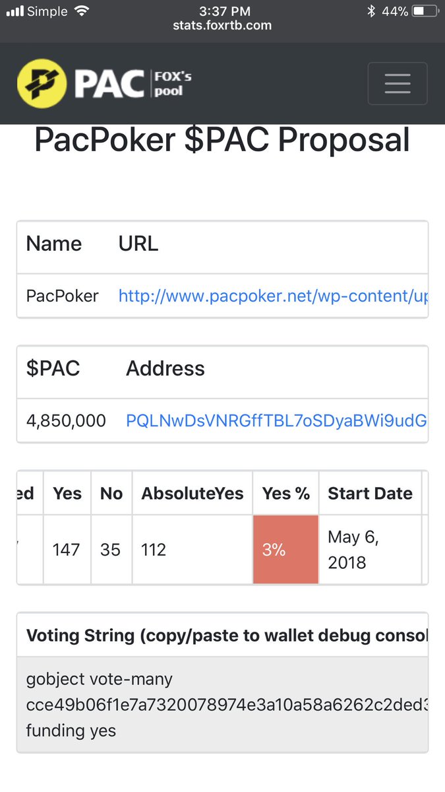Click the 'No' column header
445x792 pixels.
click(111, 493)
